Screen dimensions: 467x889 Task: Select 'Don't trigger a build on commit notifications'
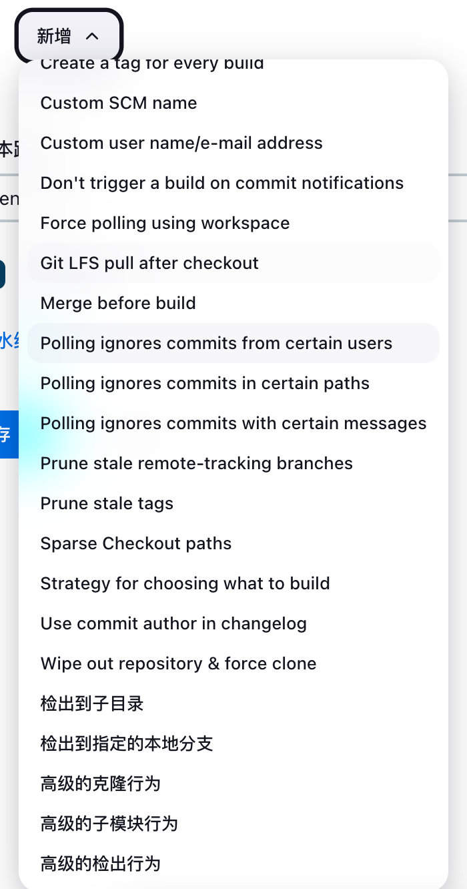[222, 183]
